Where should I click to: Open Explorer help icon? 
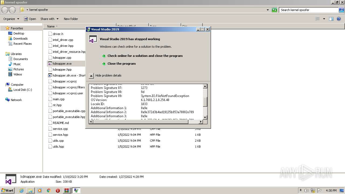pyautogui.click(x=339, y=19)
